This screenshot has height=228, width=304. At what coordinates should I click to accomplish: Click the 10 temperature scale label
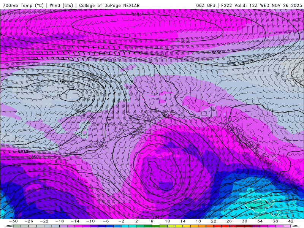point(168,221)
